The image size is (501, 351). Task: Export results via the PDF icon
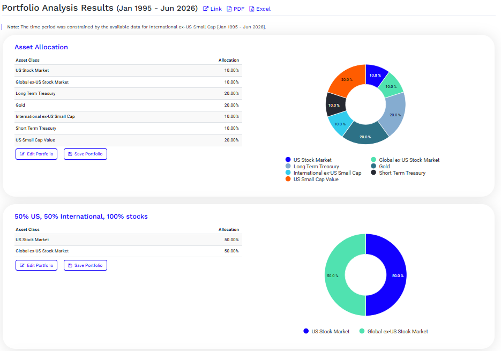click(x=235, y=9)
